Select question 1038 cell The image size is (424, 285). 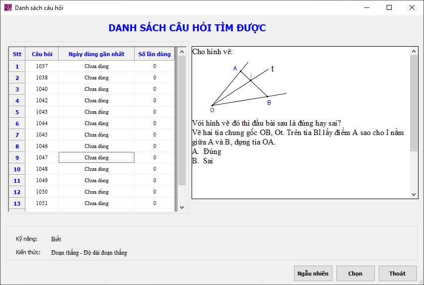click(42, 78)
